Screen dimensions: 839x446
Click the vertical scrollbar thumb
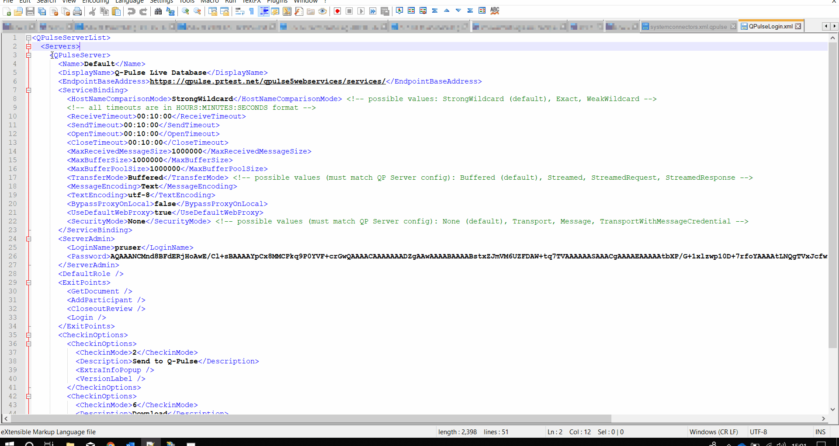click(832, 195)
